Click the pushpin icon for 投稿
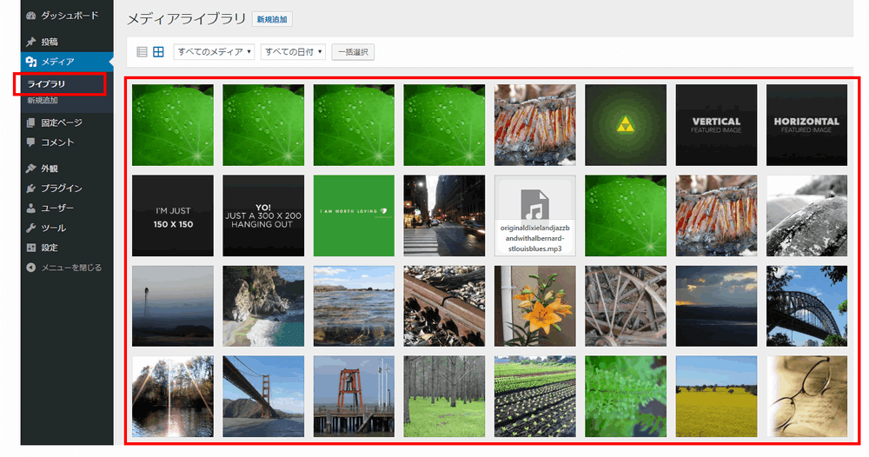 click(x=31, y=42)
